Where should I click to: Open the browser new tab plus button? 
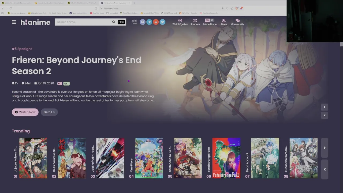pos(134,3)
